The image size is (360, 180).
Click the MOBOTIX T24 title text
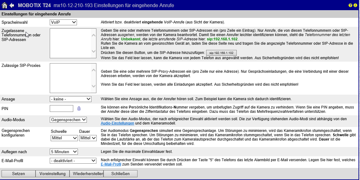(34, 5)
